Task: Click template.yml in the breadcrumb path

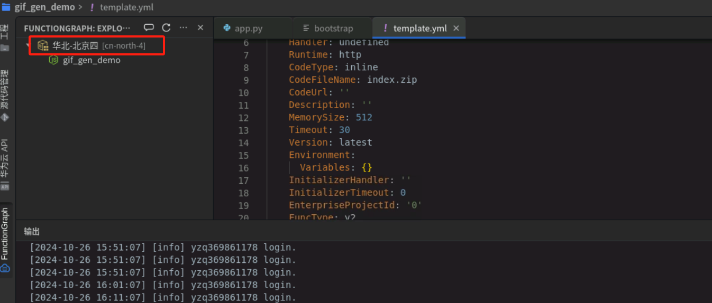Action: coord(126,7)
